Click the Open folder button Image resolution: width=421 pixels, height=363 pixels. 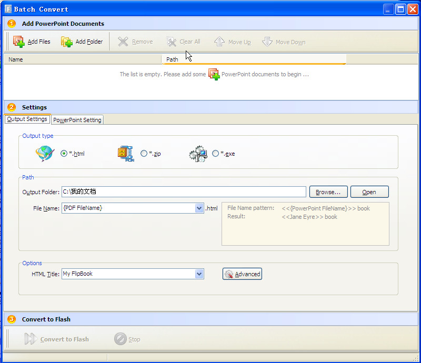click(369, 192)
